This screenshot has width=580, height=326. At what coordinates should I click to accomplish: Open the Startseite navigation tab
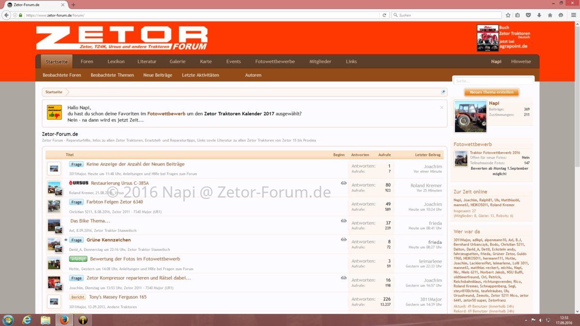[x=57, y=61]
